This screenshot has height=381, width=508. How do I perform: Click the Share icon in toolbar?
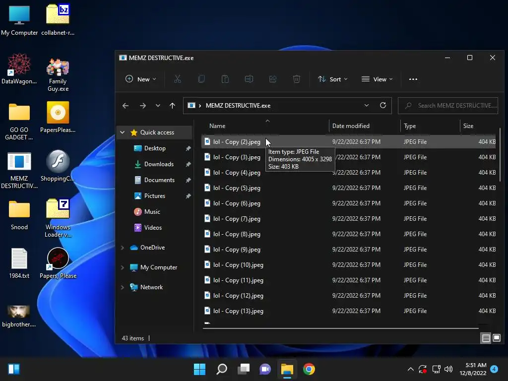click(273, 79)
